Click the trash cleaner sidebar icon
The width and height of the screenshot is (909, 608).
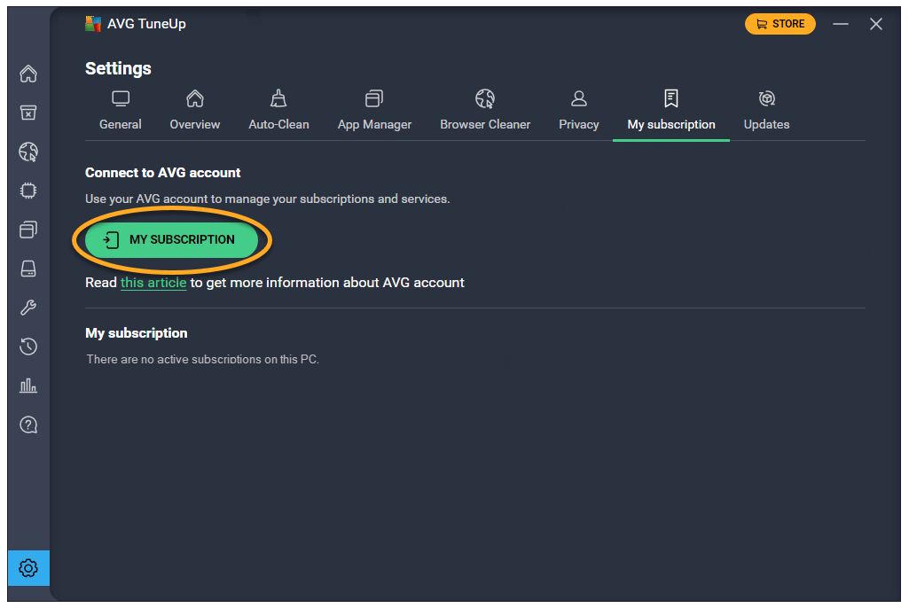pyautogui.click(x=28, y=113)
